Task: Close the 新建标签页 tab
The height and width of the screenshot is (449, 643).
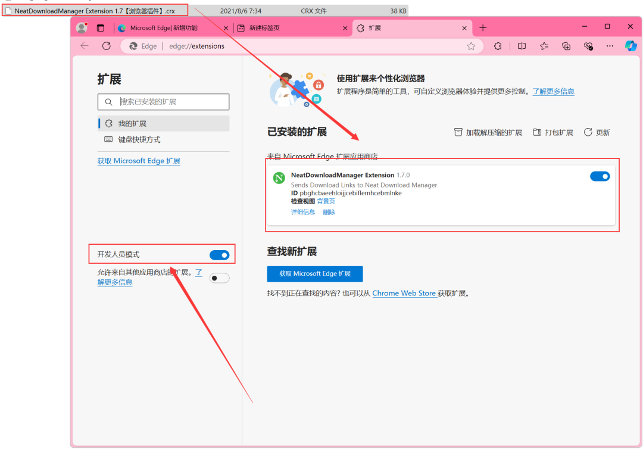Action: [345, 29]
